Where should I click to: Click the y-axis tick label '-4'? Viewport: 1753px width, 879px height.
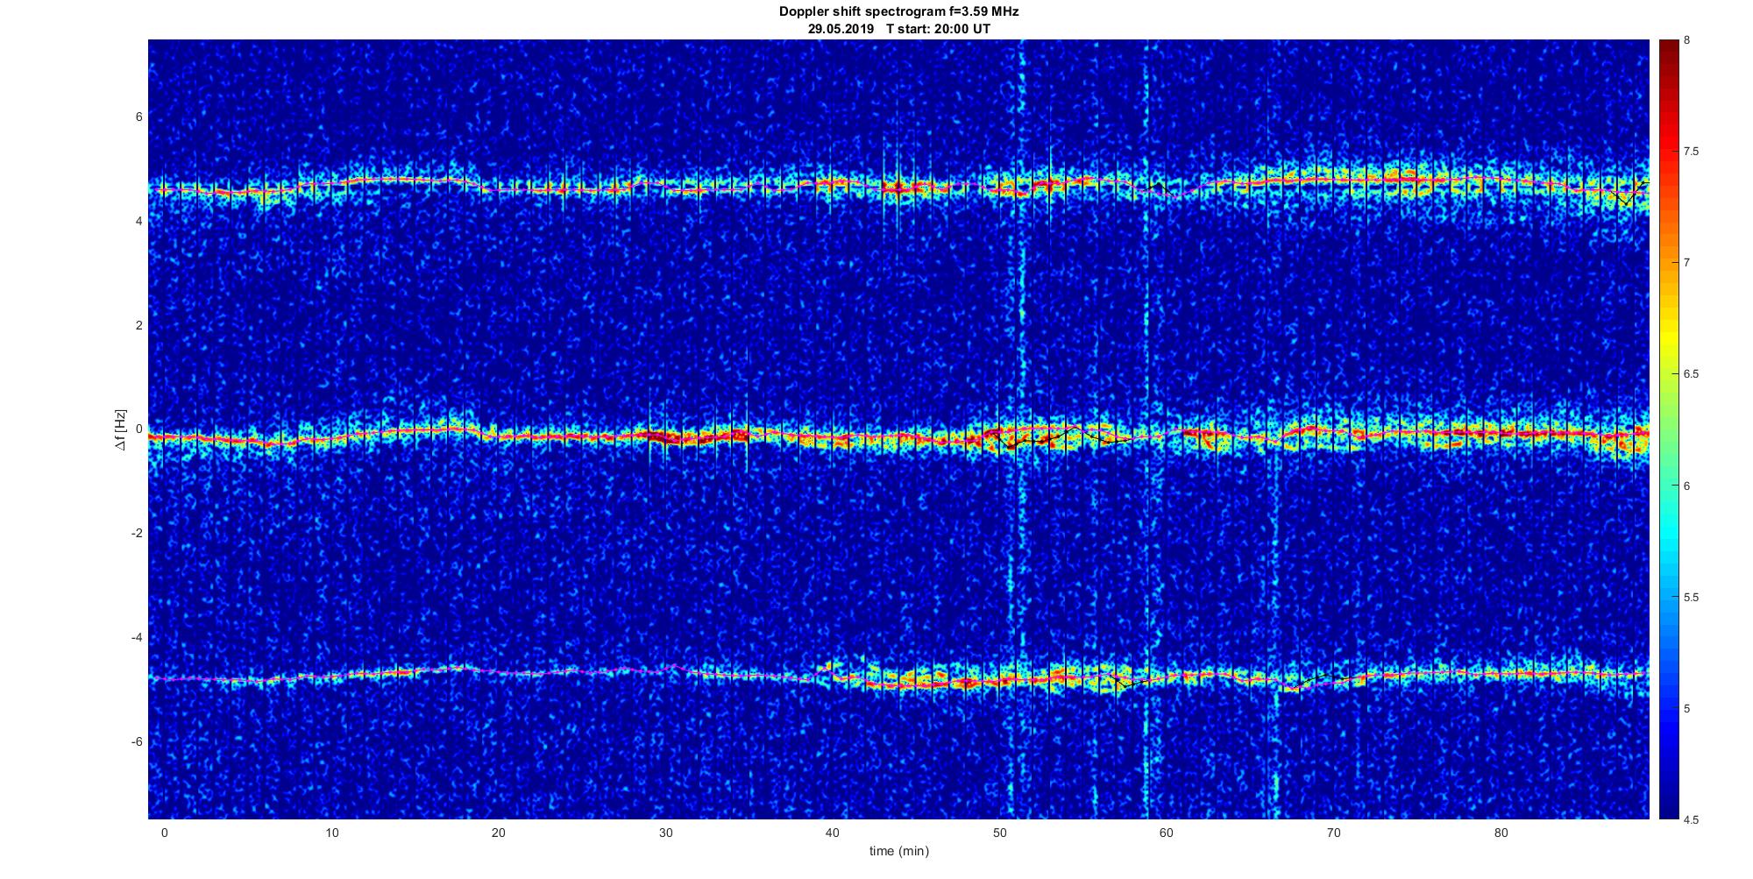click(137, 637)
